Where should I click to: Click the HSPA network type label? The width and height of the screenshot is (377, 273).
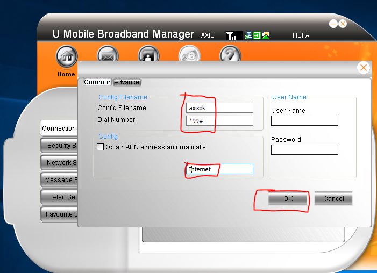click(301, 35)
